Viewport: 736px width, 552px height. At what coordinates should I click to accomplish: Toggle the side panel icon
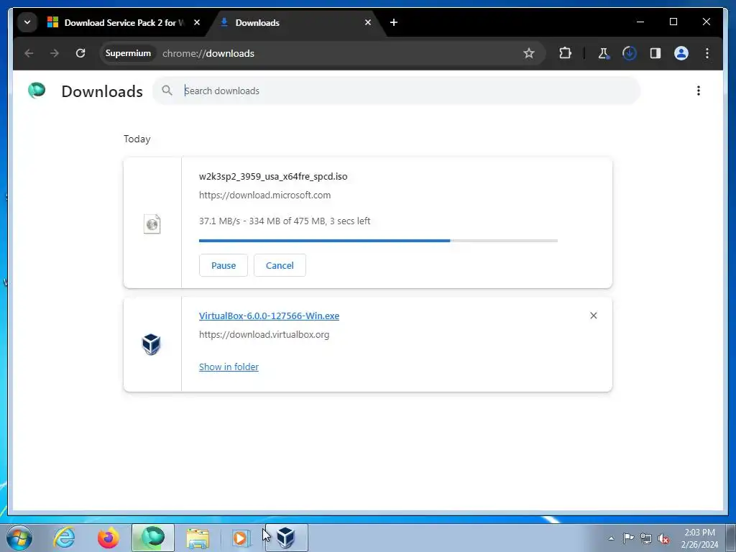click(x=655, y=53)
